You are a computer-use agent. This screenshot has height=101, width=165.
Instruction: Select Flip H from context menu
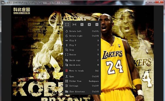[82, 41]
